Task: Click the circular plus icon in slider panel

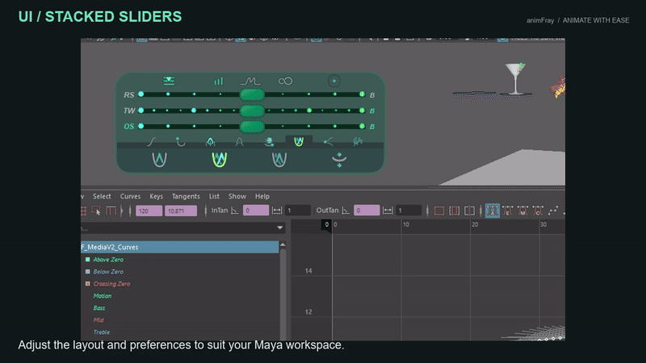Action: tap(334, 81)
